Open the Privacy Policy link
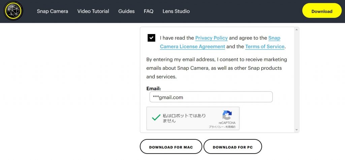 point(212,38)
